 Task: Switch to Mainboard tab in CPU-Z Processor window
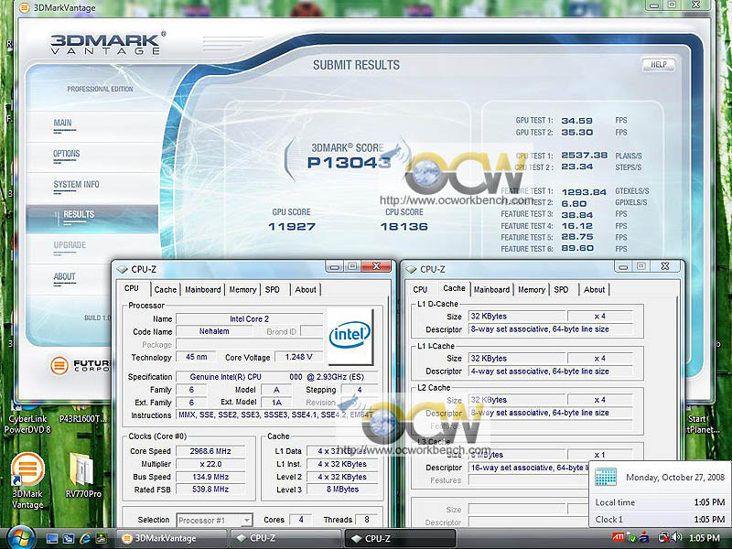tap(202, 290)
